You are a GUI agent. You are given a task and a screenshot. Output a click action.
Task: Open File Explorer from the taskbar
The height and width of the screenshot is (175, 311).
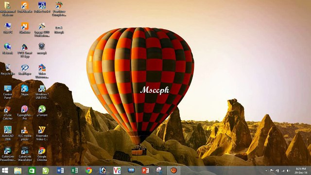pos(17,171)
